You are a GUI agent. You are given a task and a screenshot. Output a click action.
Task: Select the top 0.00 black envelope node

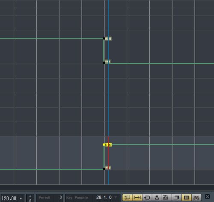click(x=104, y=38)
